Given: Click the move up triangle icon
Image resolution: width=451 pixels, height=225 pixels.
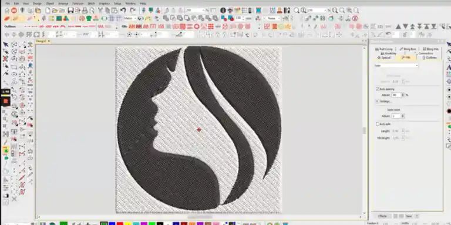Looking at the screenshot, I should click(398, 27).
